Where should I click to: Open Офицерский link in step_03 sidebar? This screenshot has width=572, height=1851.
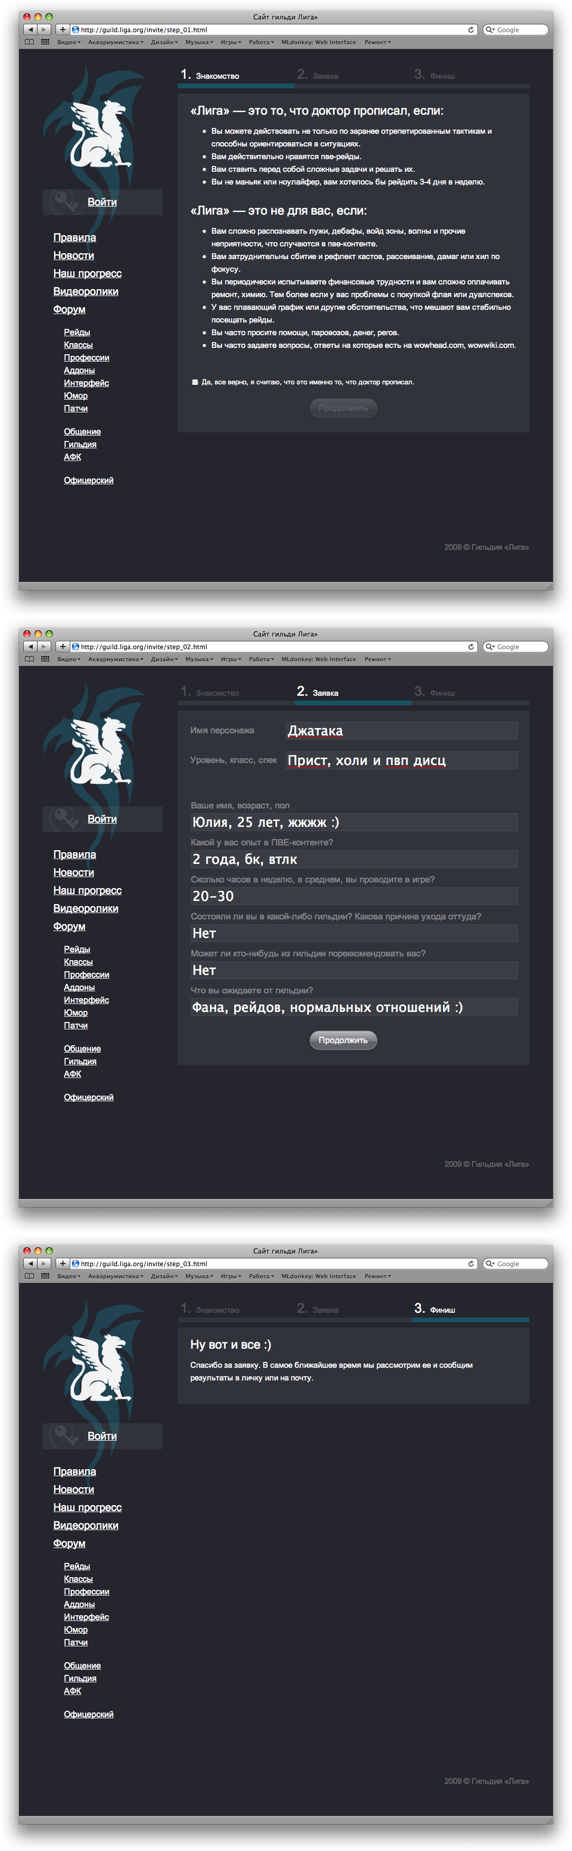point(88,1715)
